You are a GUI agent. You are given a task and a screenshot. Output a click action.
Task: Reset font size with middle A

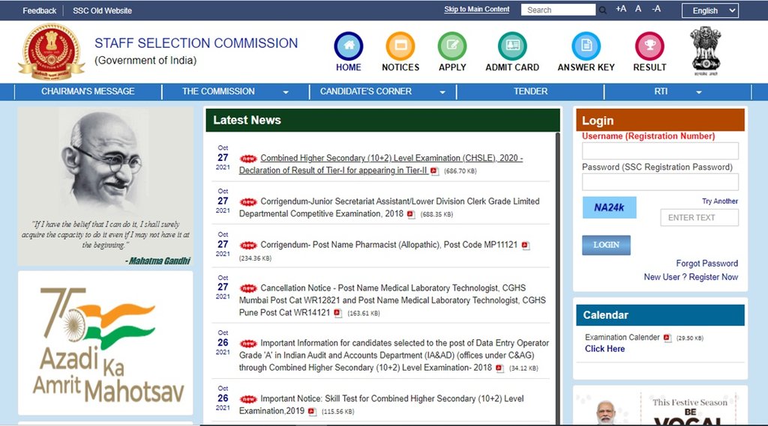click(638, 9)
